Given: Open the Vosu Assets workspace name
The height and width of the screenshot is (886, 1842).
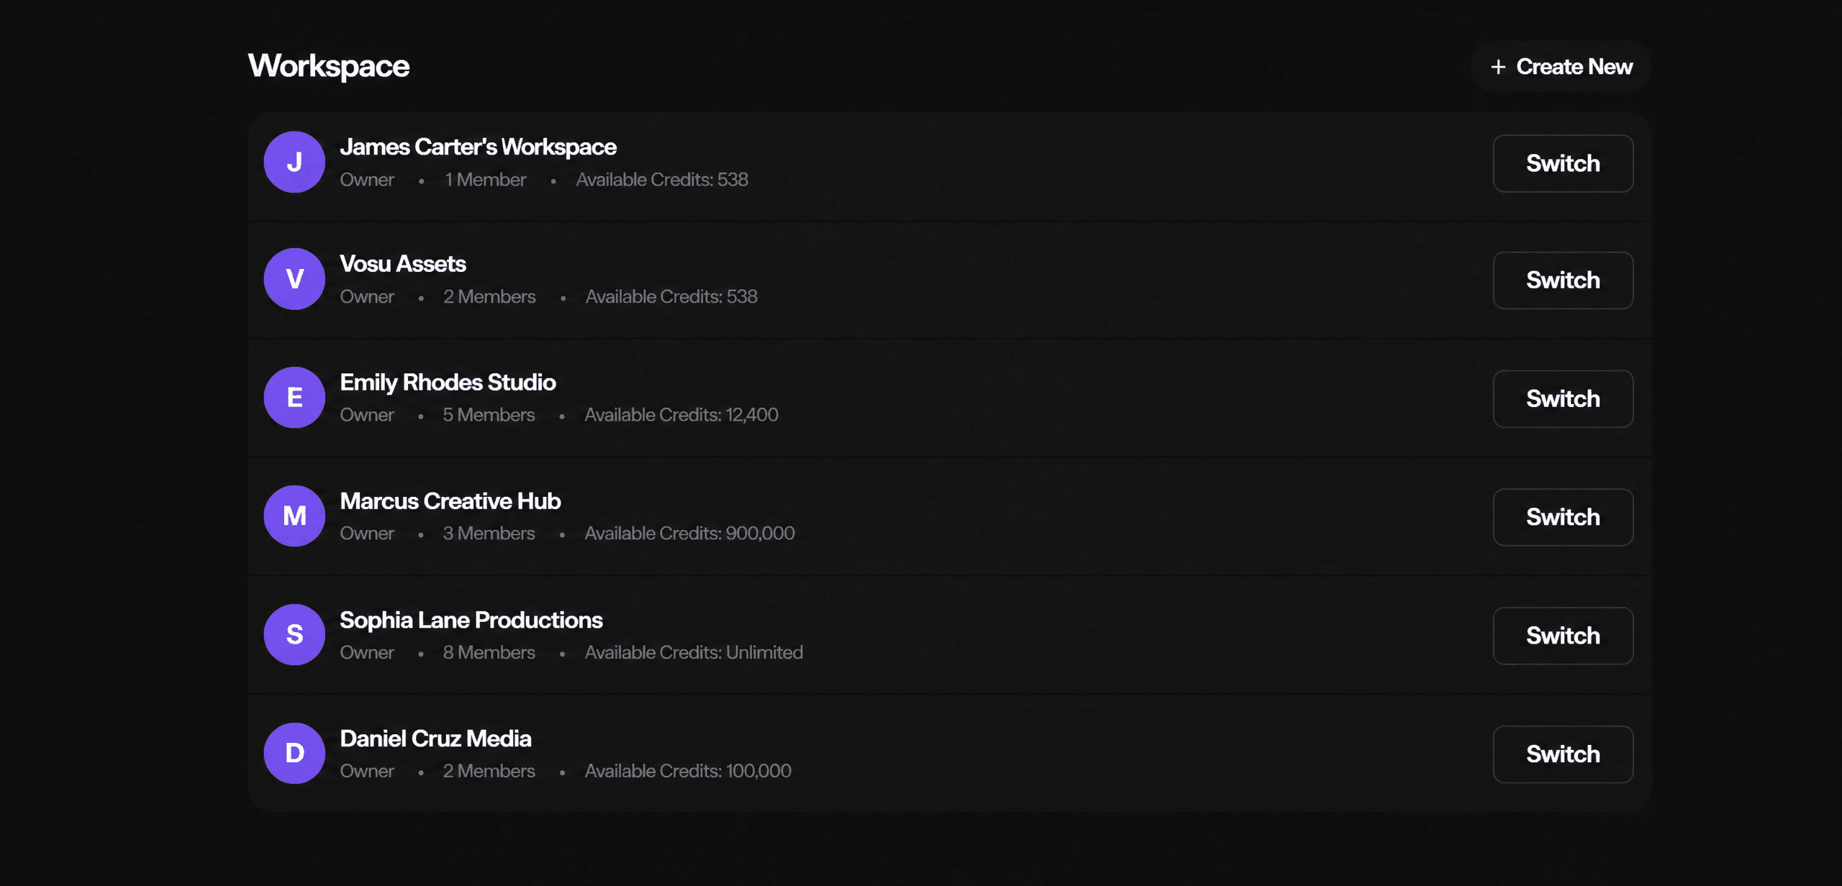Looking at the screenshot, I should tap(402, 264).
